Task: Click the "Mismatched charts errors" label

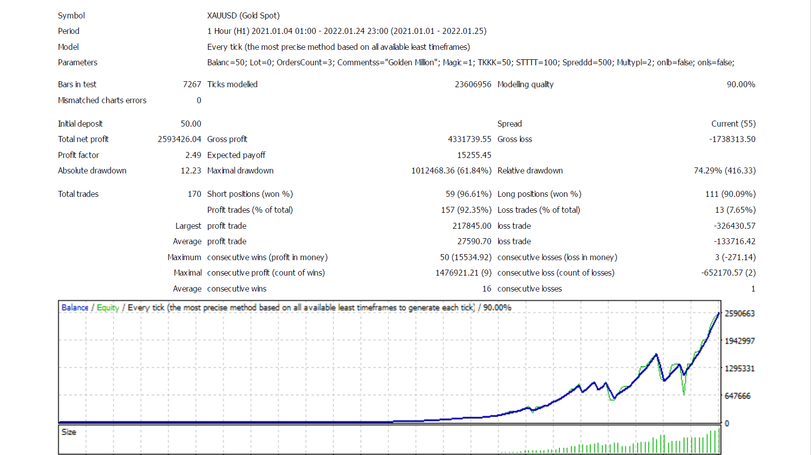Action: 102,100
